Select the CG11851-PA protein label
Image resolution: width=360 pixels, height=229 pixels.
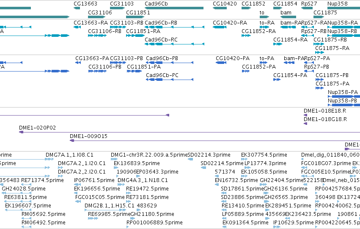pyautogui.click(x=144, y=67)
